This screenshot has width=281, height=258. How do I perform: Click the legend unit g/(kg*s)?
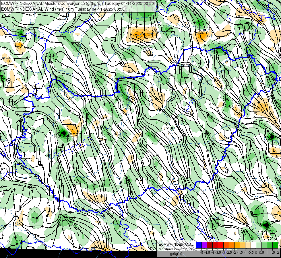[x=176, y=254]
